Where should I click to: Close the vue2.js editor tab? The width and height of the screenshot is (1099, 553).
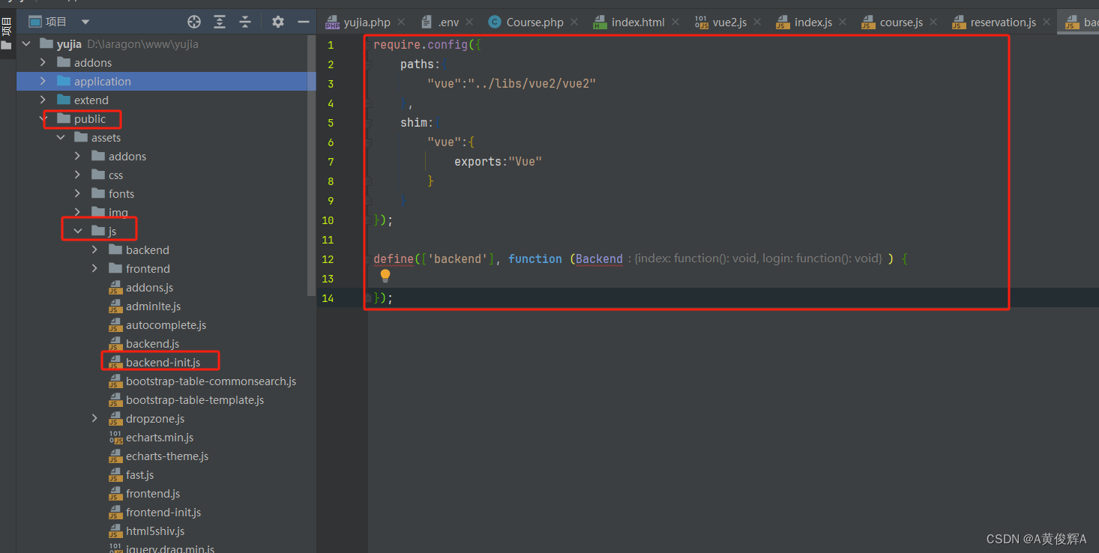[756, 22]
